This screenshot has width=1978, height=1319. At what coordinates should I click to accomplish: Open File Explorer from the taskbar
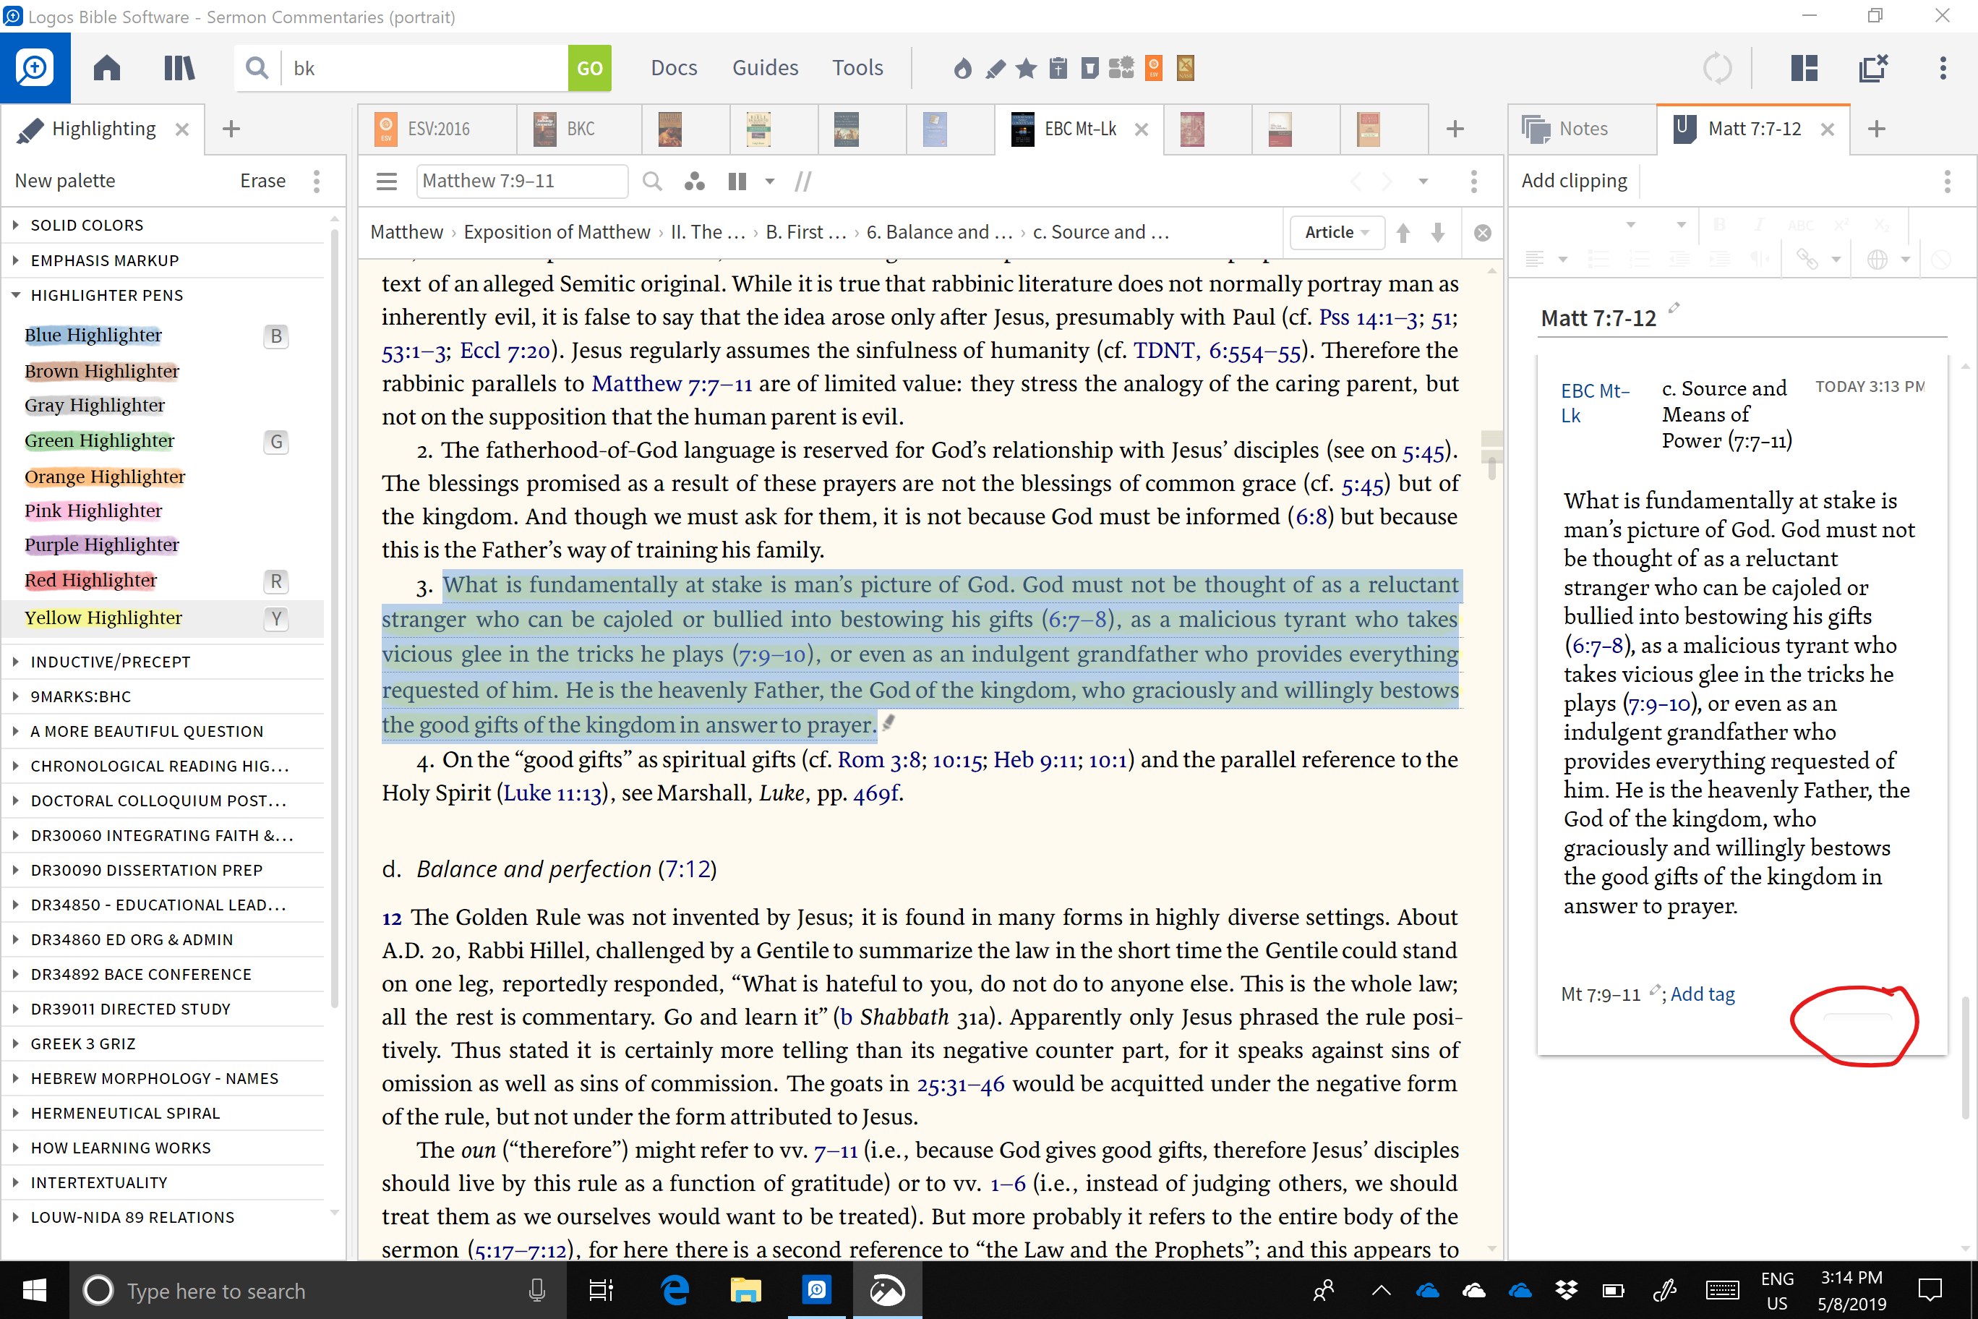point(745,1290)
